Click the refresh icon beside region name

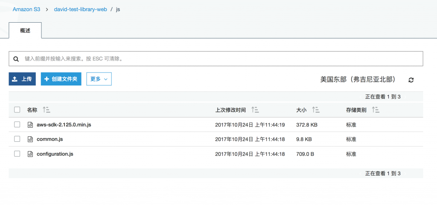[x=411, y=80]
